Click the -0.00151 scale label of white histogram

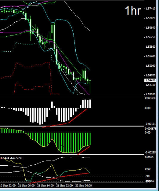tap(150, 124)
